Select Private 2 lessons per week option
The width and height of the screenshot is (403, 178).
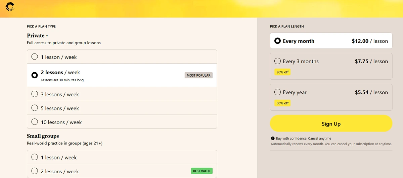pyautogui.click(x=35, y=75)
